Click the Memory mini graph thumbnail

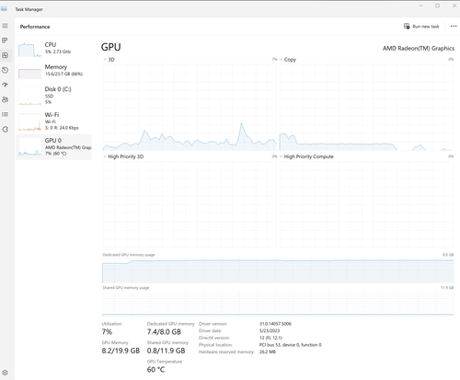(29, 72)
